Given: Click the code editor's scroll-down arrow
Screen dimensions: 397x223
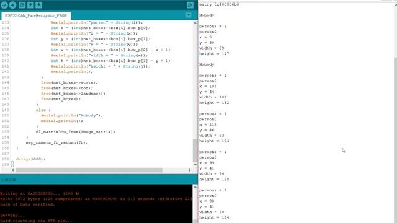Looking at the screenshot, I should tap(195, 165).
